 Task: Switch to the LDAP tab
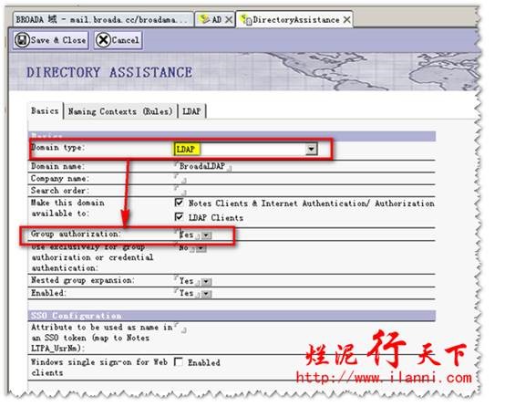point(191,111)
